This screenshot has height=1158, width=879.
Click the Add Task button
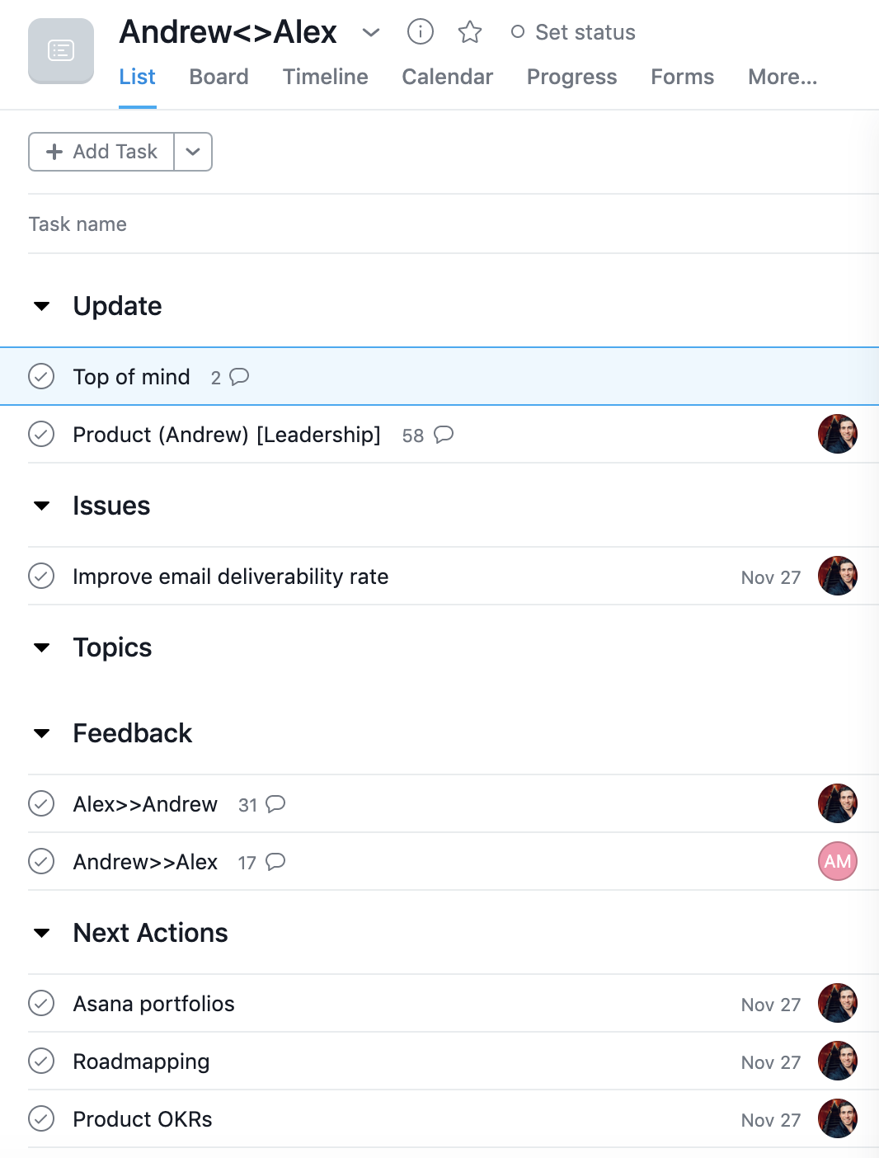(101, 152)
